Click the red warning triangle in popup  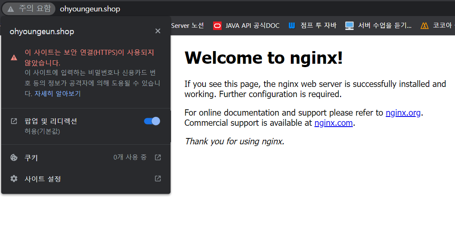[14, 57]
